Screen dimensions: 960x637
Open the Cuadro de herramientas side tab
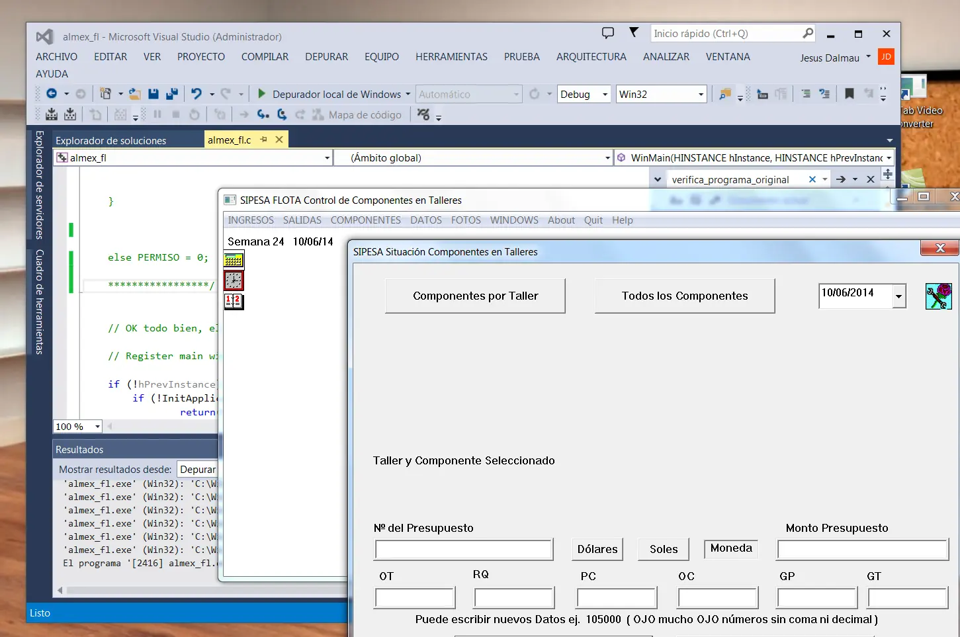(x=39, y=302)
